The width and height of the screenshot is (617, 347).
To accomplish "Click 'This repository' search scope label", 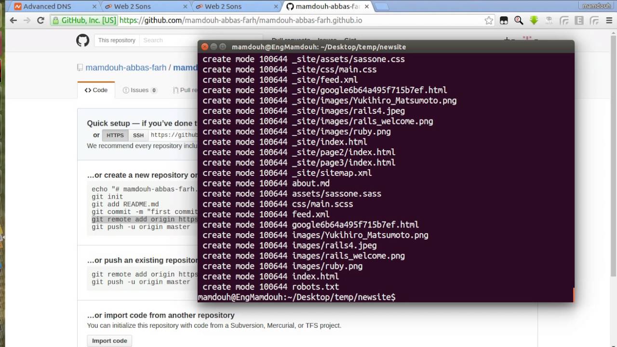I will 117,40.
